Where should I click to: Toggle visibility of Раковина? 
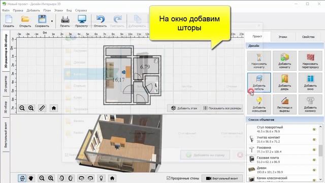tap(314, 149)
